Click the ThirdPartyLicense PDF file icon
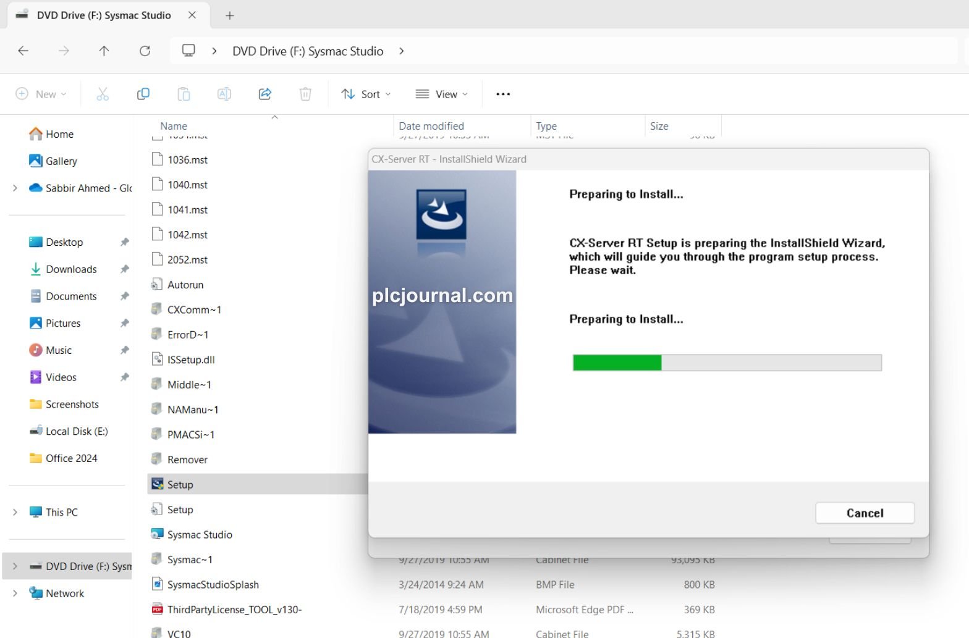 point(157,610)
